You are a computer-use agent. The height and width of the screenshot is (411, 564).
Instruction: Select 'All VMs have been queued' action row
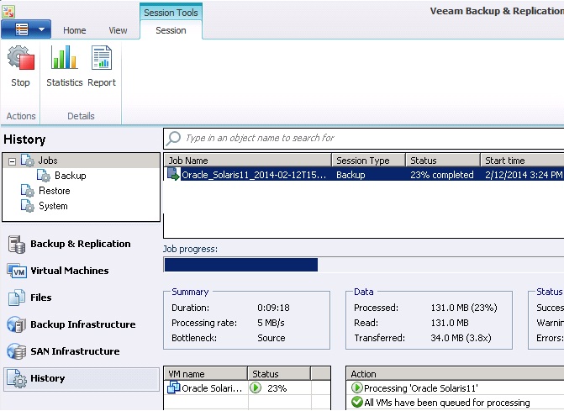[455, 403]
